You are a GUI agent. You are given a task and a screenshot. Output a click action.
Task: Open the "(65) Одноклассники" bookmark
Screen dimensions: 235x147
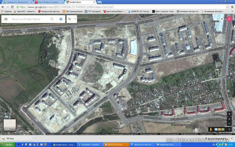(x=73, y=11)
